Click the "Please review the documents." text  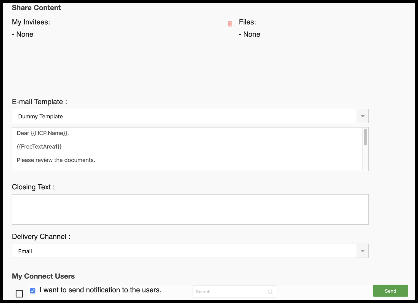(56, 160)
